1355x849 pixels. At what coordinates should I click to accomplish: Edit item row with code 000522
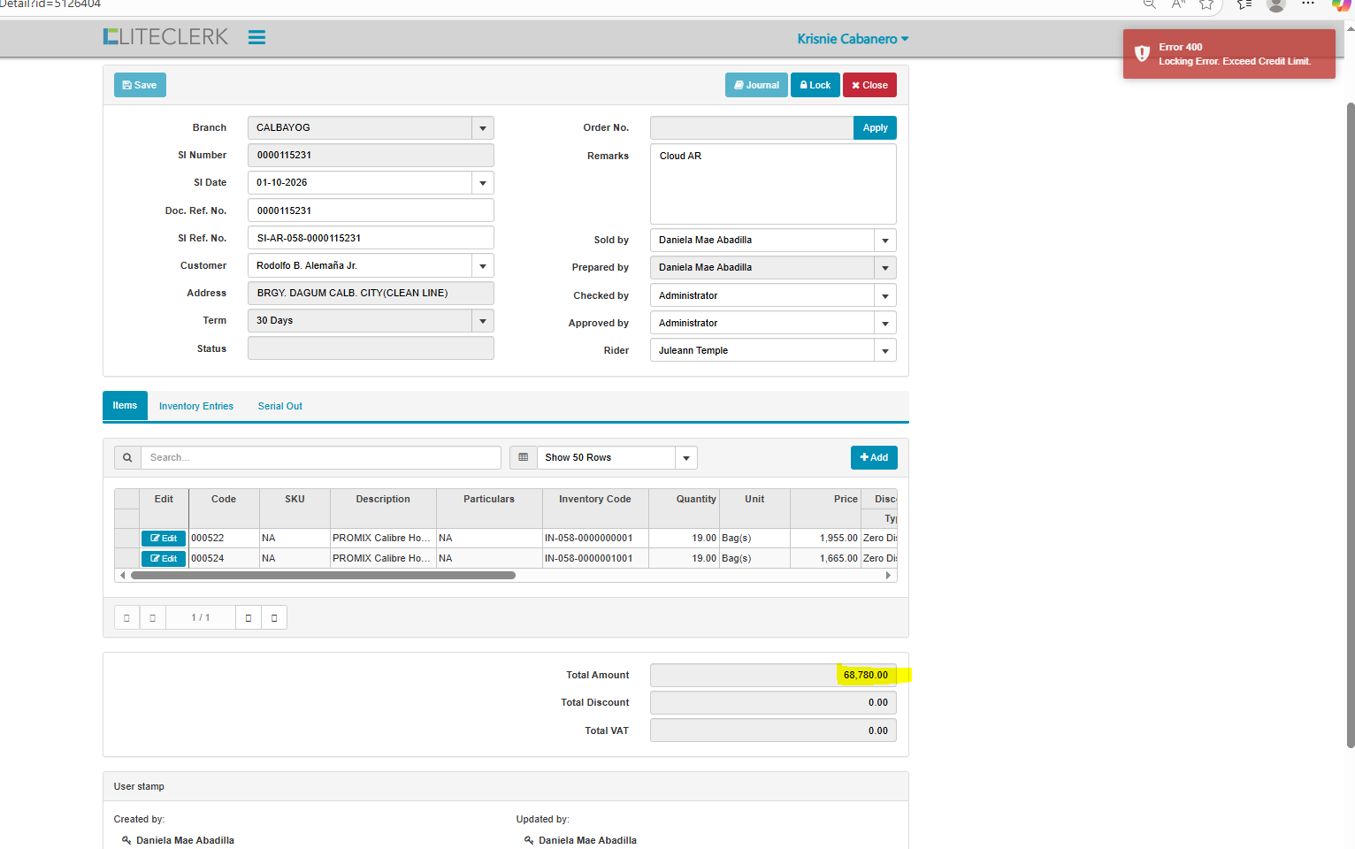tap(164, 539)
